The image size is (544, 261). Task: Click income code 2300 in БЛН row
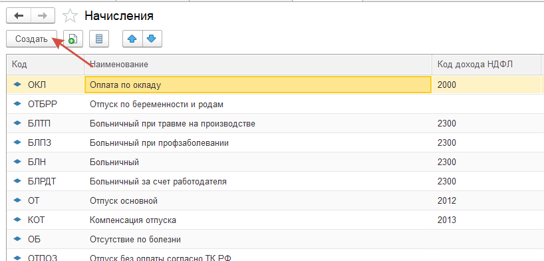coord(447,162)
